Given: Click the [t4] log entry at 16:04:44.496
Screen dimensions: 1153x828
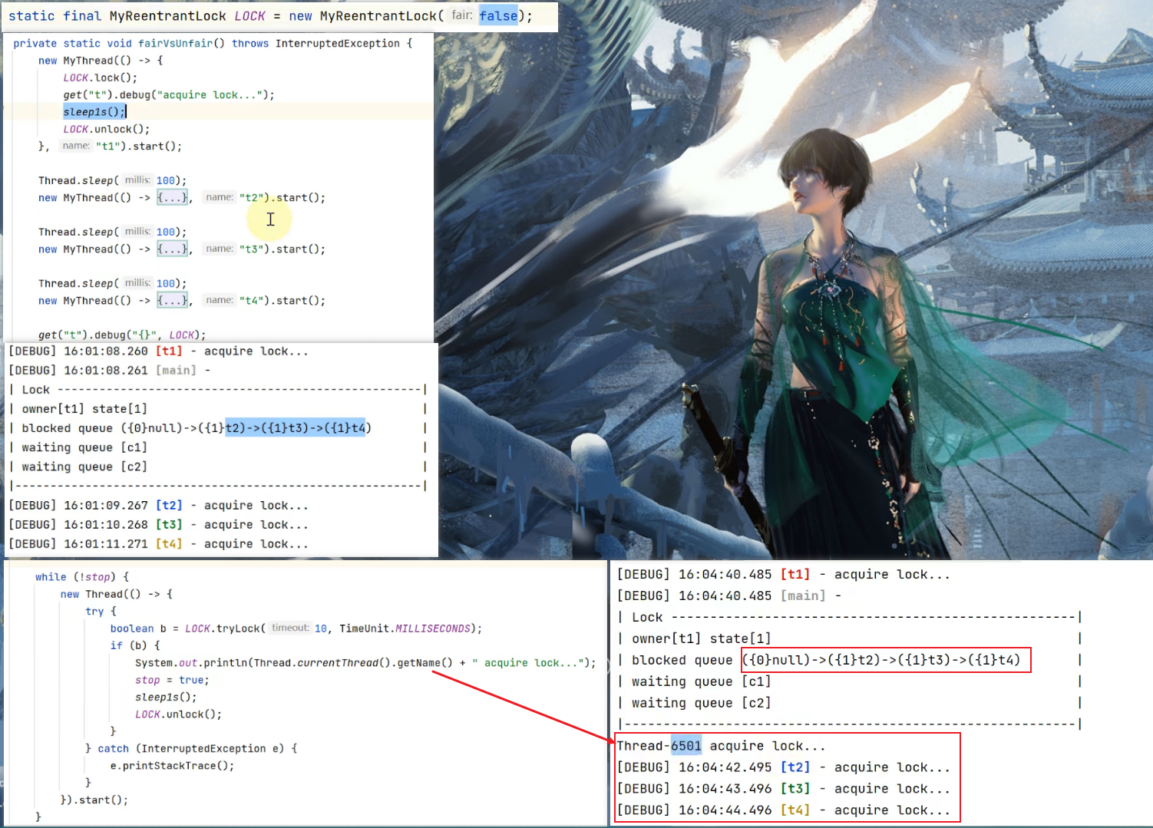Looking at the screenshot, I should pyautogui.click(x=795, y=810).
